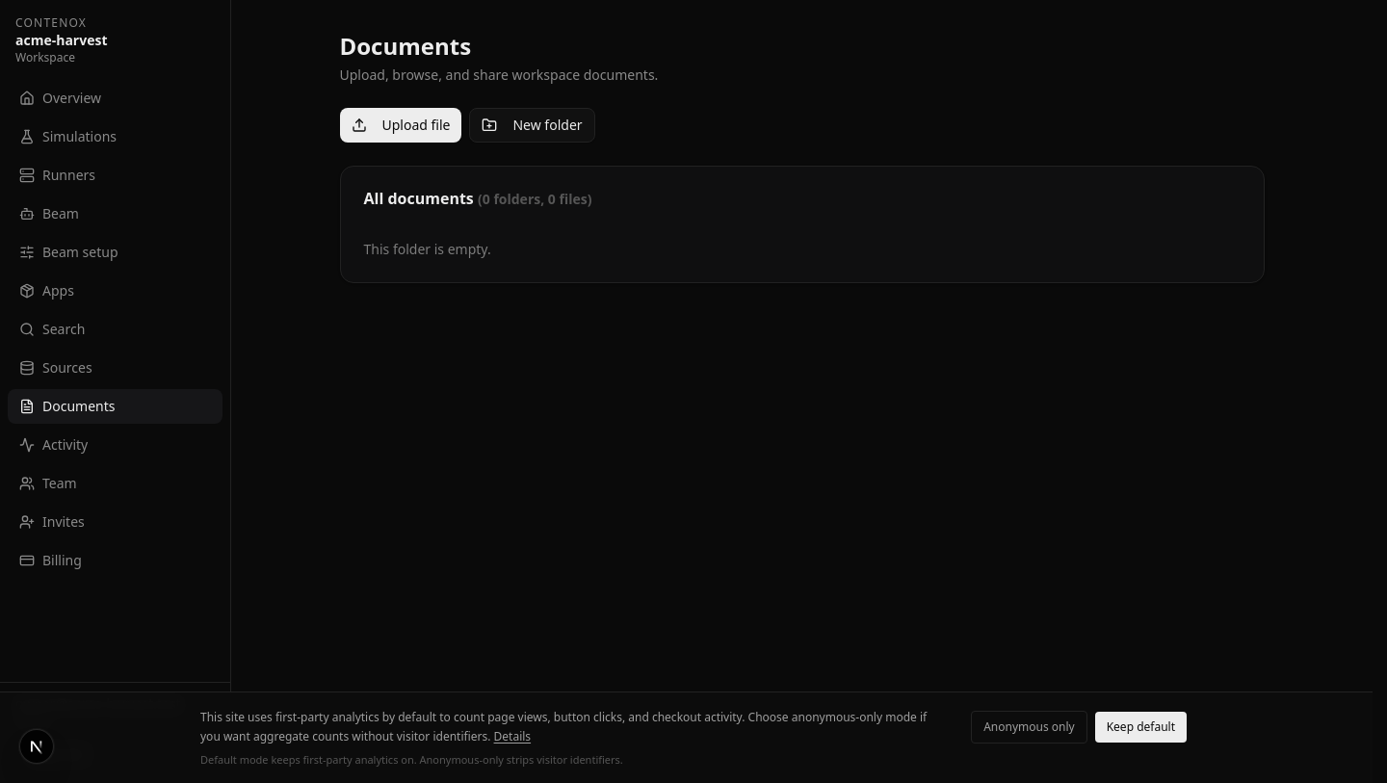1387x783 pixels.
Task: Open the Billing section
Action: (115, 561)
